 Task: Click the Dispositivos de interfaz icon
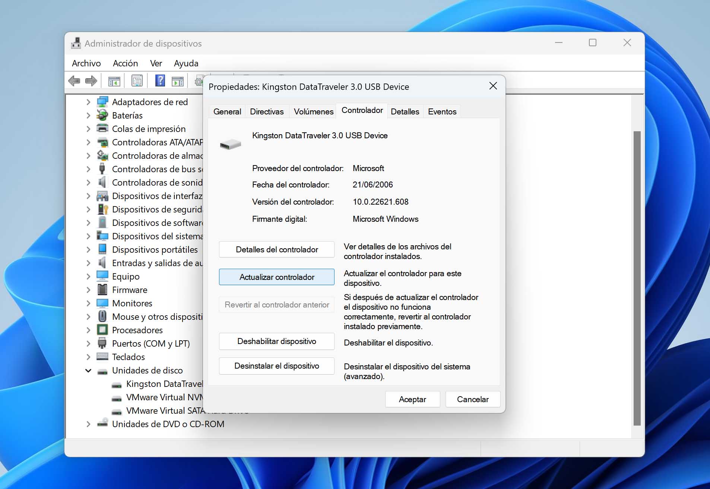(x=102, y=196)
